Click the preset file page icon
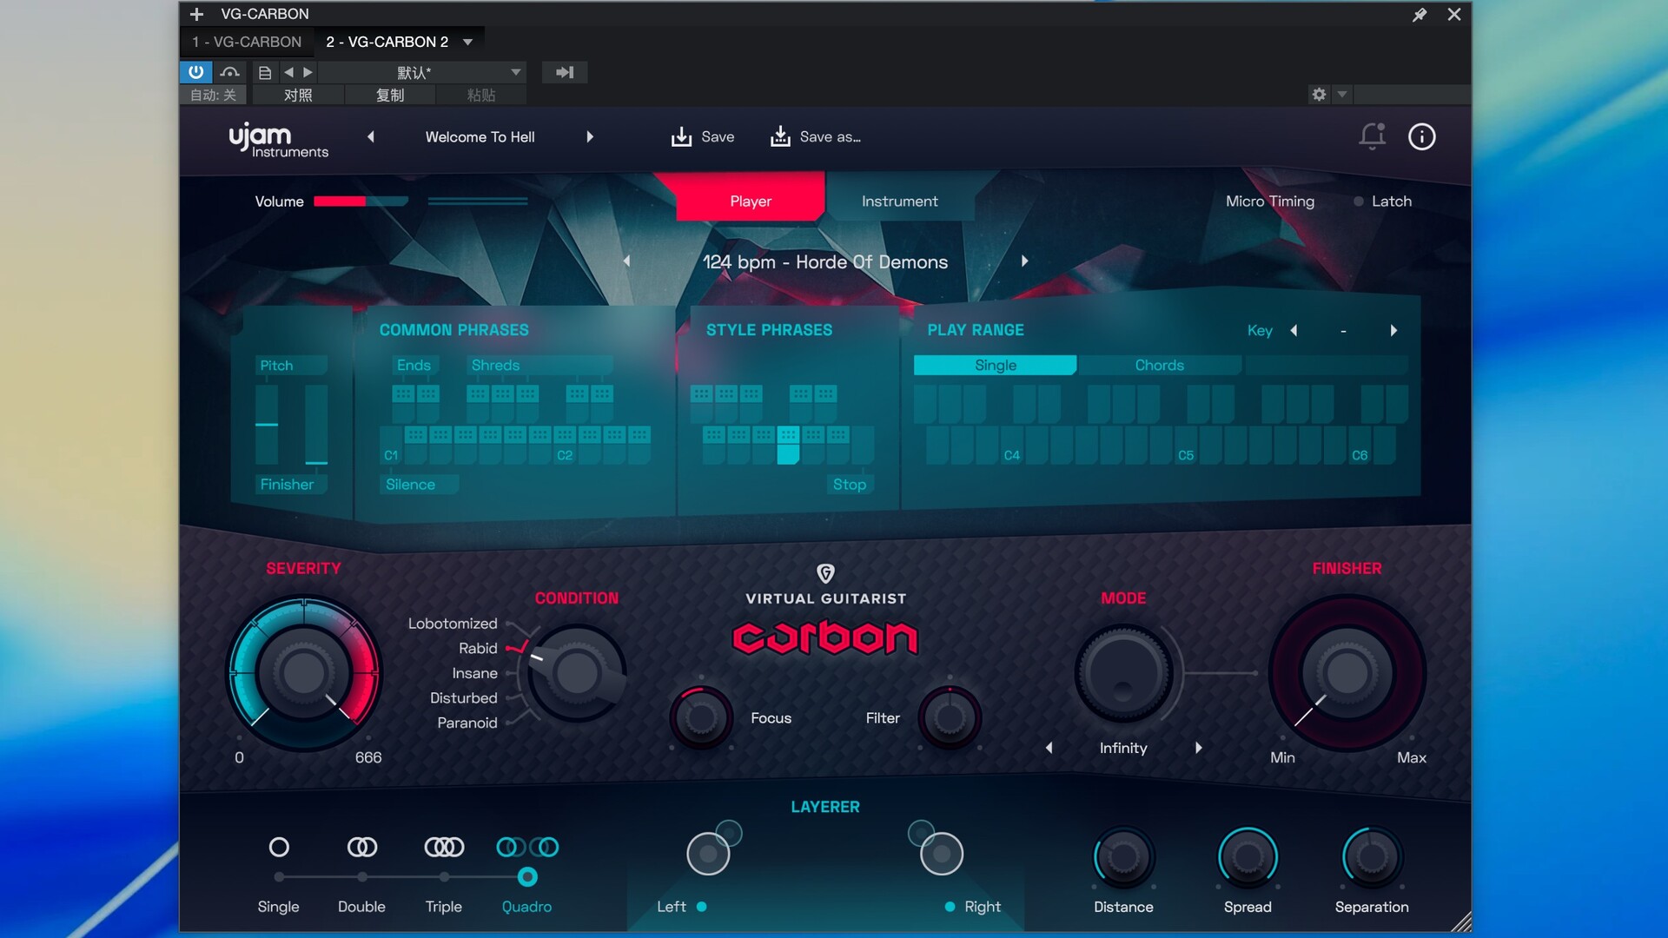Viewport: 1668px width, 938px height. [265, 72]
